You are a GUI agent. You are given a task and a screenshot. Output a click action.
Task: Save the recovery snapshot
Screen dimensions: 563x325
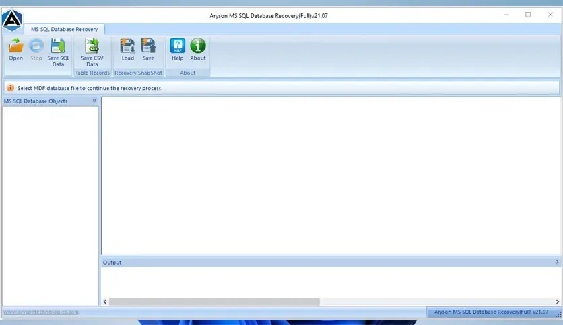coord(148,50)
